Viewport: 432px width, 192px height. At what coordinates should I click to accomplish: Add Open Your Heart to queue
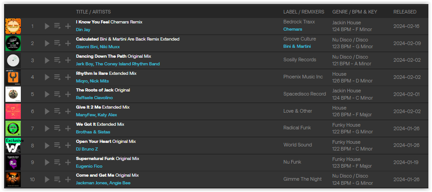(x=58, y=146)
